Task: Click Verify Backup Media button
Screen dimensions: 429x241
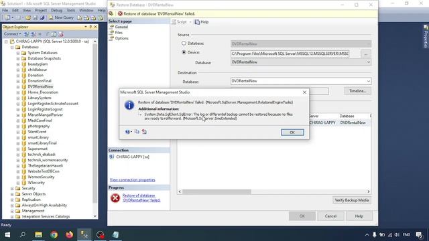Action: 351,200
